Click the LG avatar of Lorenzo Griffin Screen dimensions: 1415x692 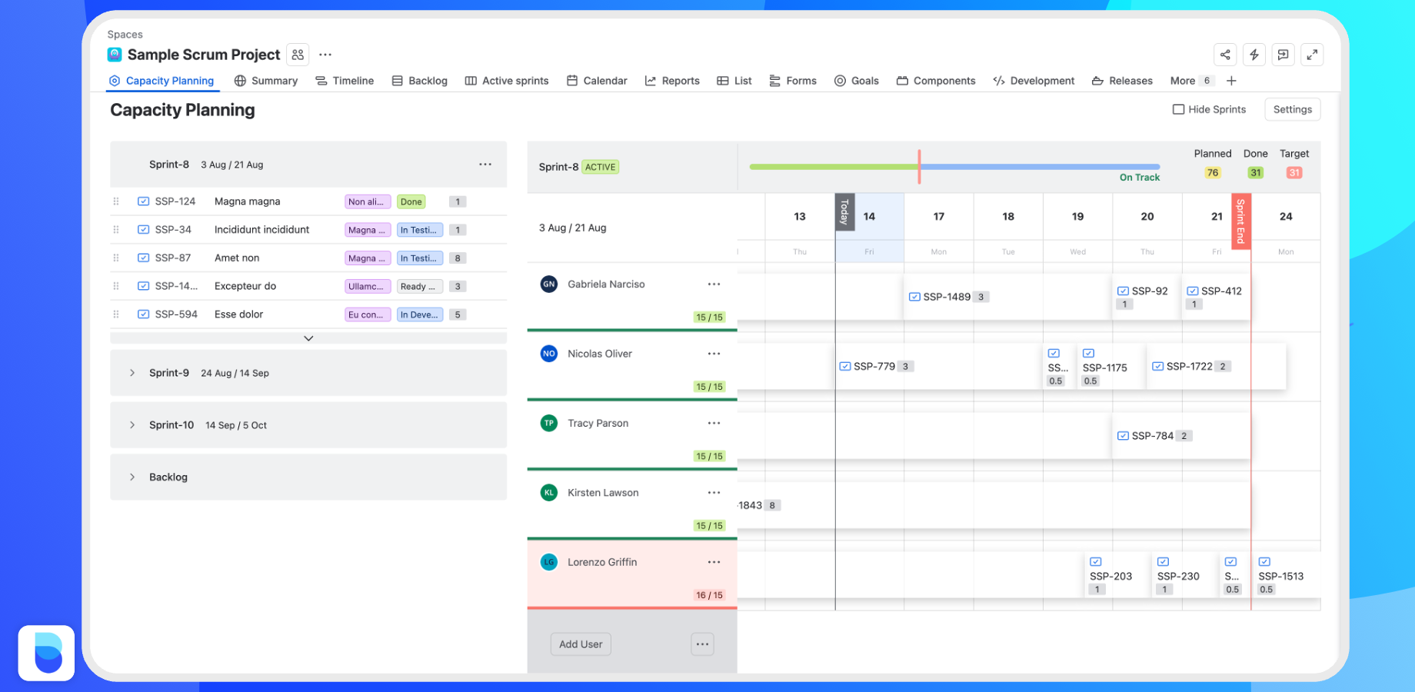pos(549,562)
